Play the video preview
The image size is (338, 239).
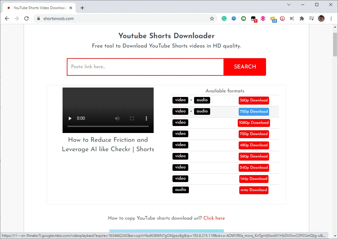click(70, 118)
